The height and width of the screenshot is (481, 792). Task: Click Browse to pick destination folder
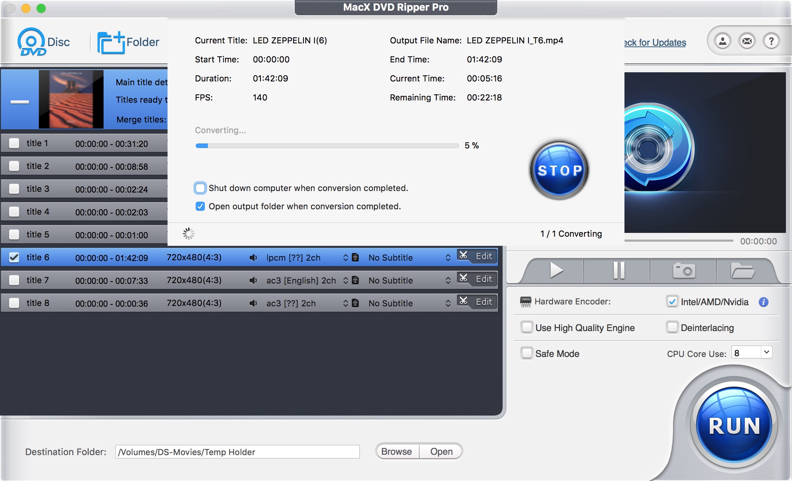pos(396,452)
